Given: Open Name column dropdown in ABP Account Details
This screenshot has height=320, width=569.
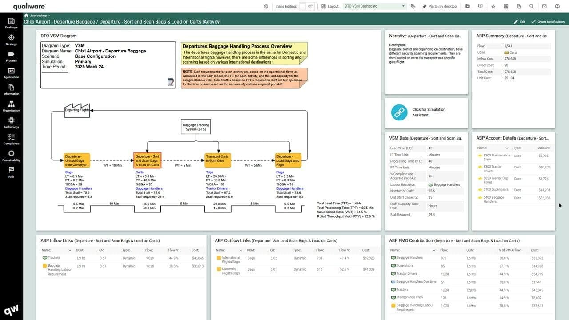Looking at the screenshot, I should pos(507,148).
